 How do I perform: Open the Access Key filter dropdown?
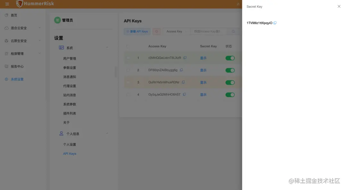pyautogui.click(x=177, y=31)
